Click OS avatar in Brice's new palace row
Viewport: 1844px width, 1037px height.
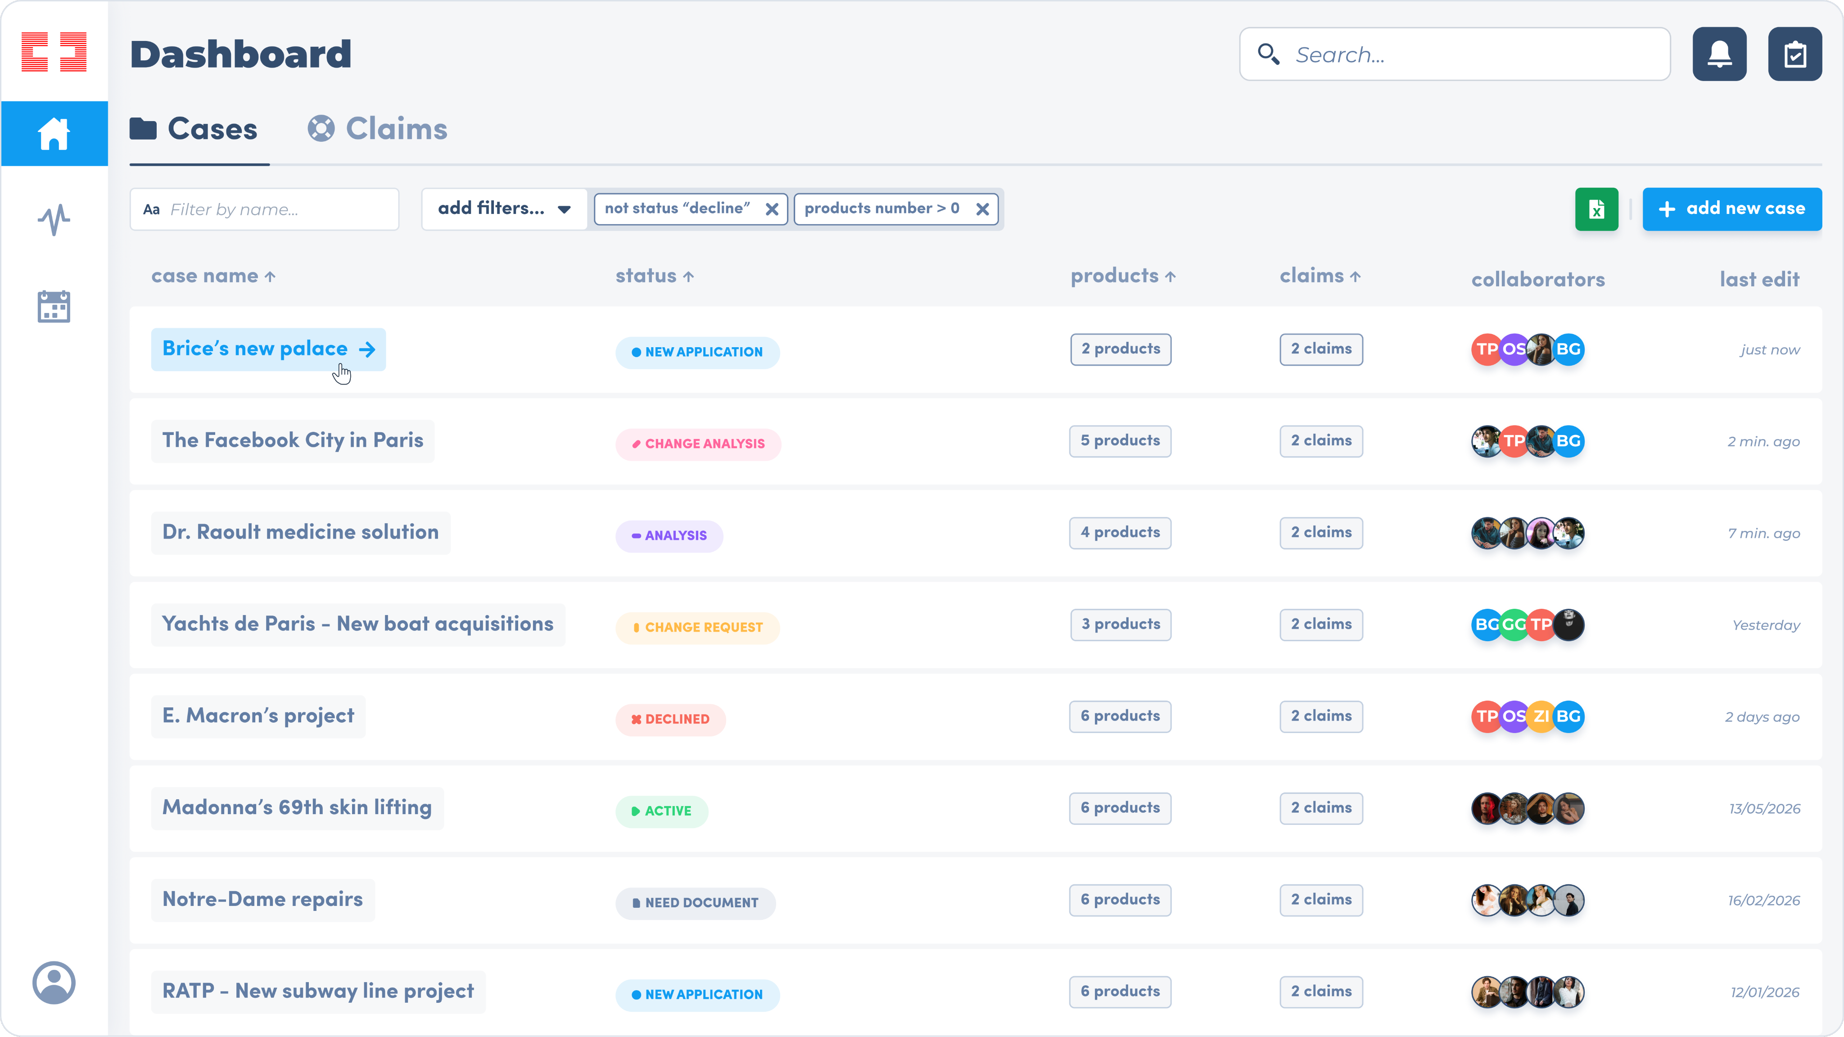1514,349
